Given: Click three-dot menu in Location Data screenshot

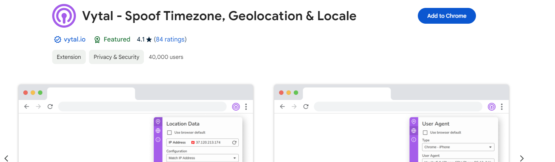Looking at the screenshot, I should [246, 107].
